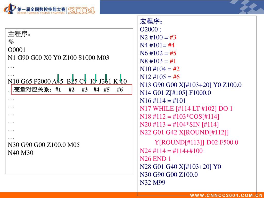Screen dimensions: 264x198
Task: Click line N30 G90 G00 Z100.0 M05
Action: point(44,145)
